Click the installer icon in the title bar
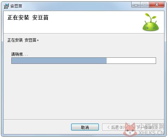 click(6, 6)
